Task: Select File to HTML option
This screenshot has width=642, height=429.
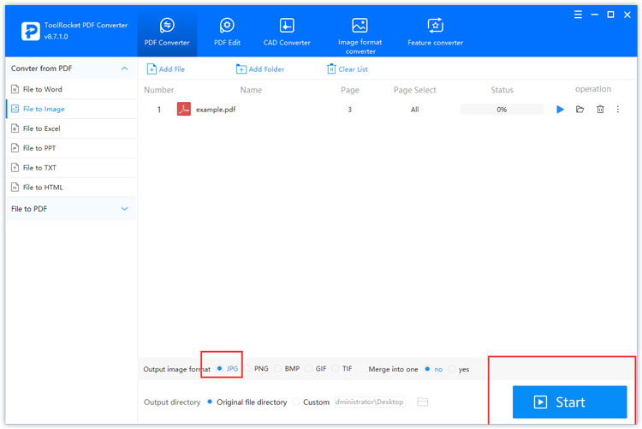Action: point(72,188)
